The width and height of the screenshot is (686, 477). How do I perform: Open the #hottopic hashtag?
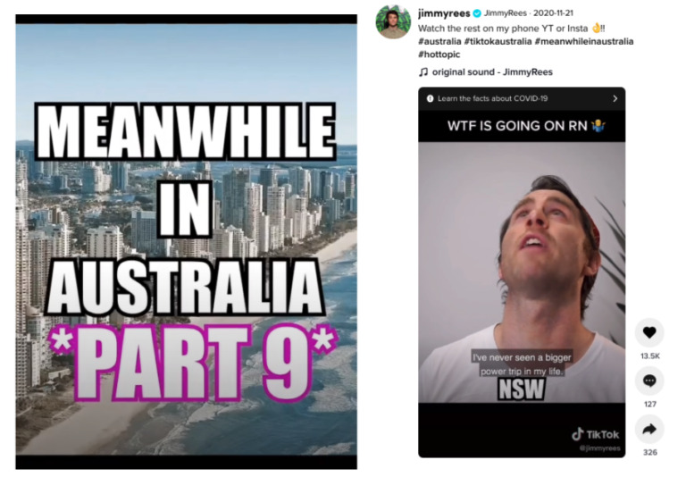(439, 54)
